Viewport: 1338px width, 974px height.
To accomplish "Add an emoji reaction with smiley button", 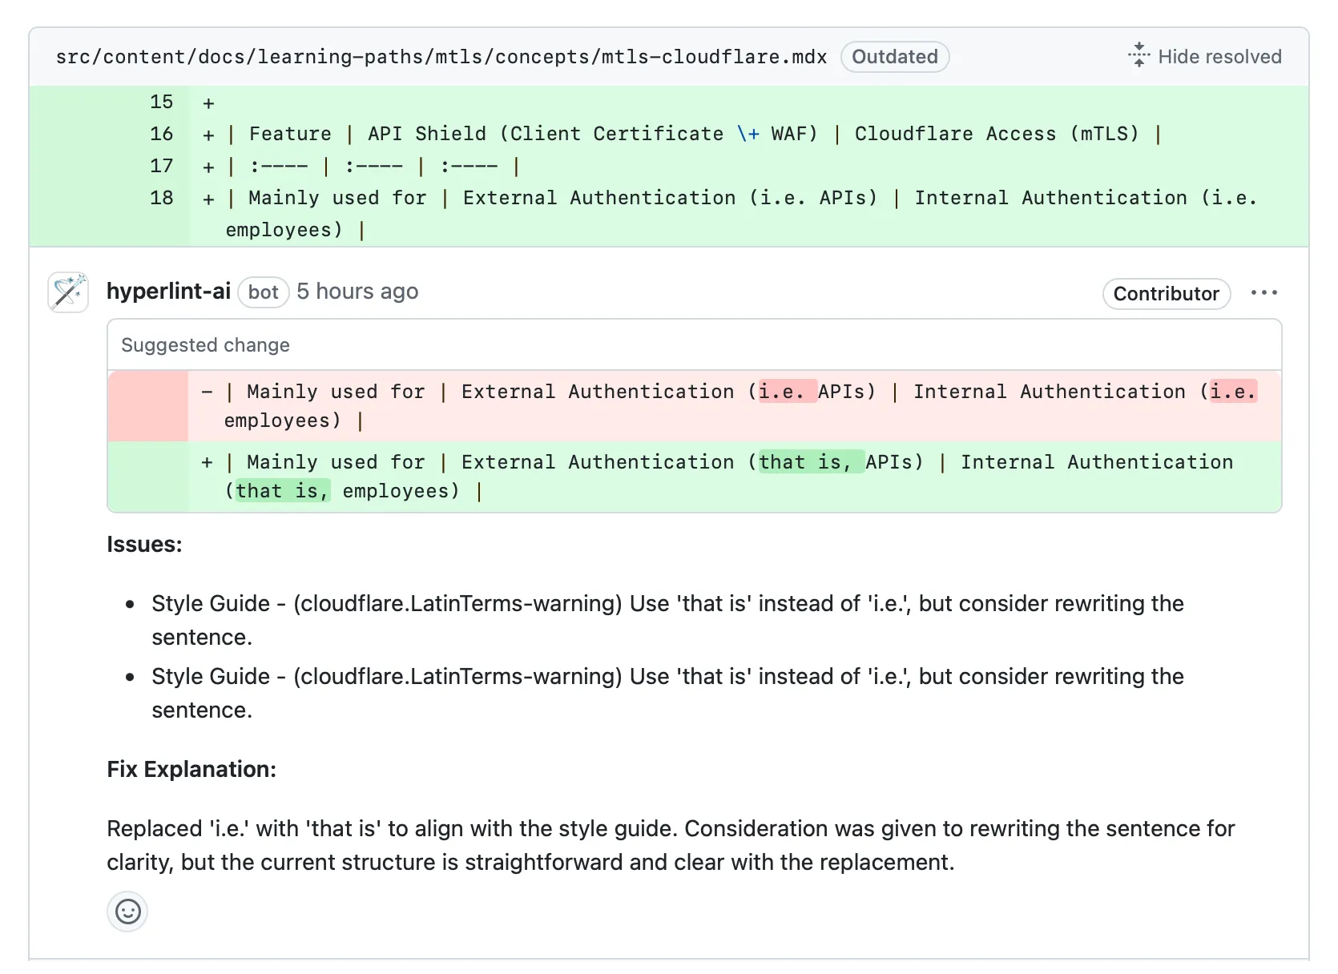I will [127, 912].
